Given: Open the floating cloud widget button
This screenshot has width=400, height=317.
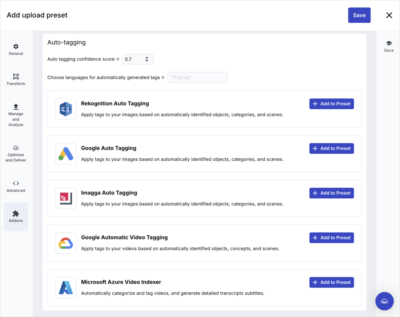Looking at the screenshot, I should (384, 301).
